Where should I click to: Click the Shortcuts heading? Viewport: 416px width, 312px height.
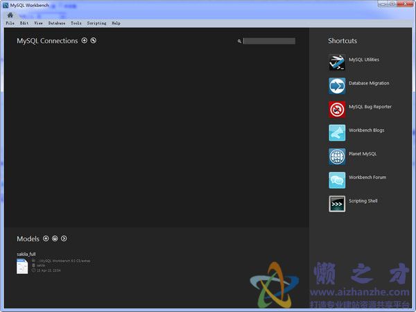pos(343,41)
